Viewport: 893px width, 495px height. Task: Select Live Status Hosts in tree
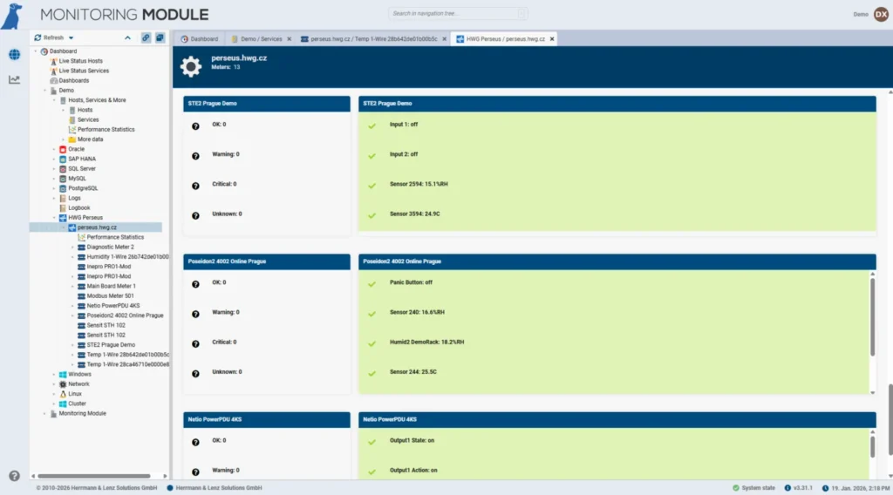pyautogui.click(x=80, y=61)
